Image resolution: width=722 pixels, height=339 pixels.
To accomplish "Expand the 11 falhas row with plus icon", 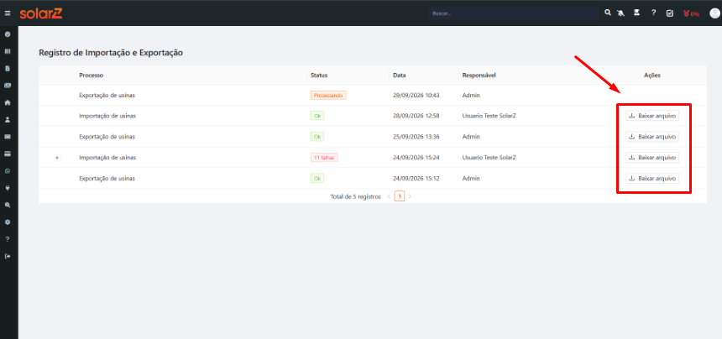I will 57,157.
